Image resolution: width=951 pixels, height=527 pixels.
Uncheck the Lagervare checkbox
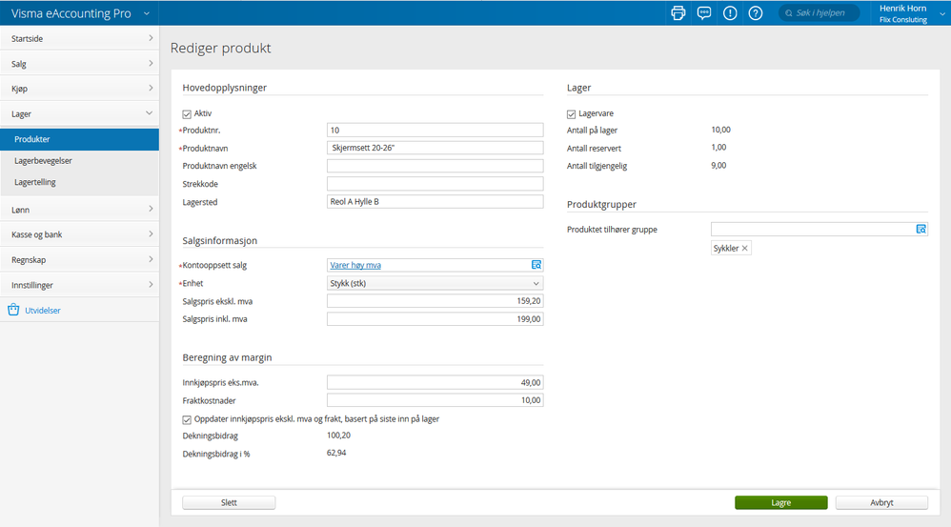click(572, 113)
